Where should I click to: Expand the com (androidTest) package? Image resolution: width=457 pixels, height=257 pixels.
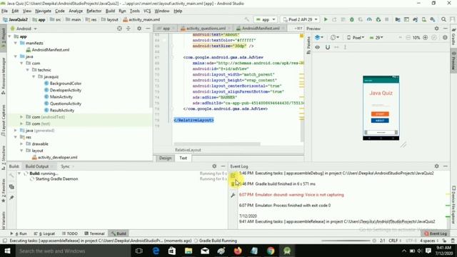21,117
